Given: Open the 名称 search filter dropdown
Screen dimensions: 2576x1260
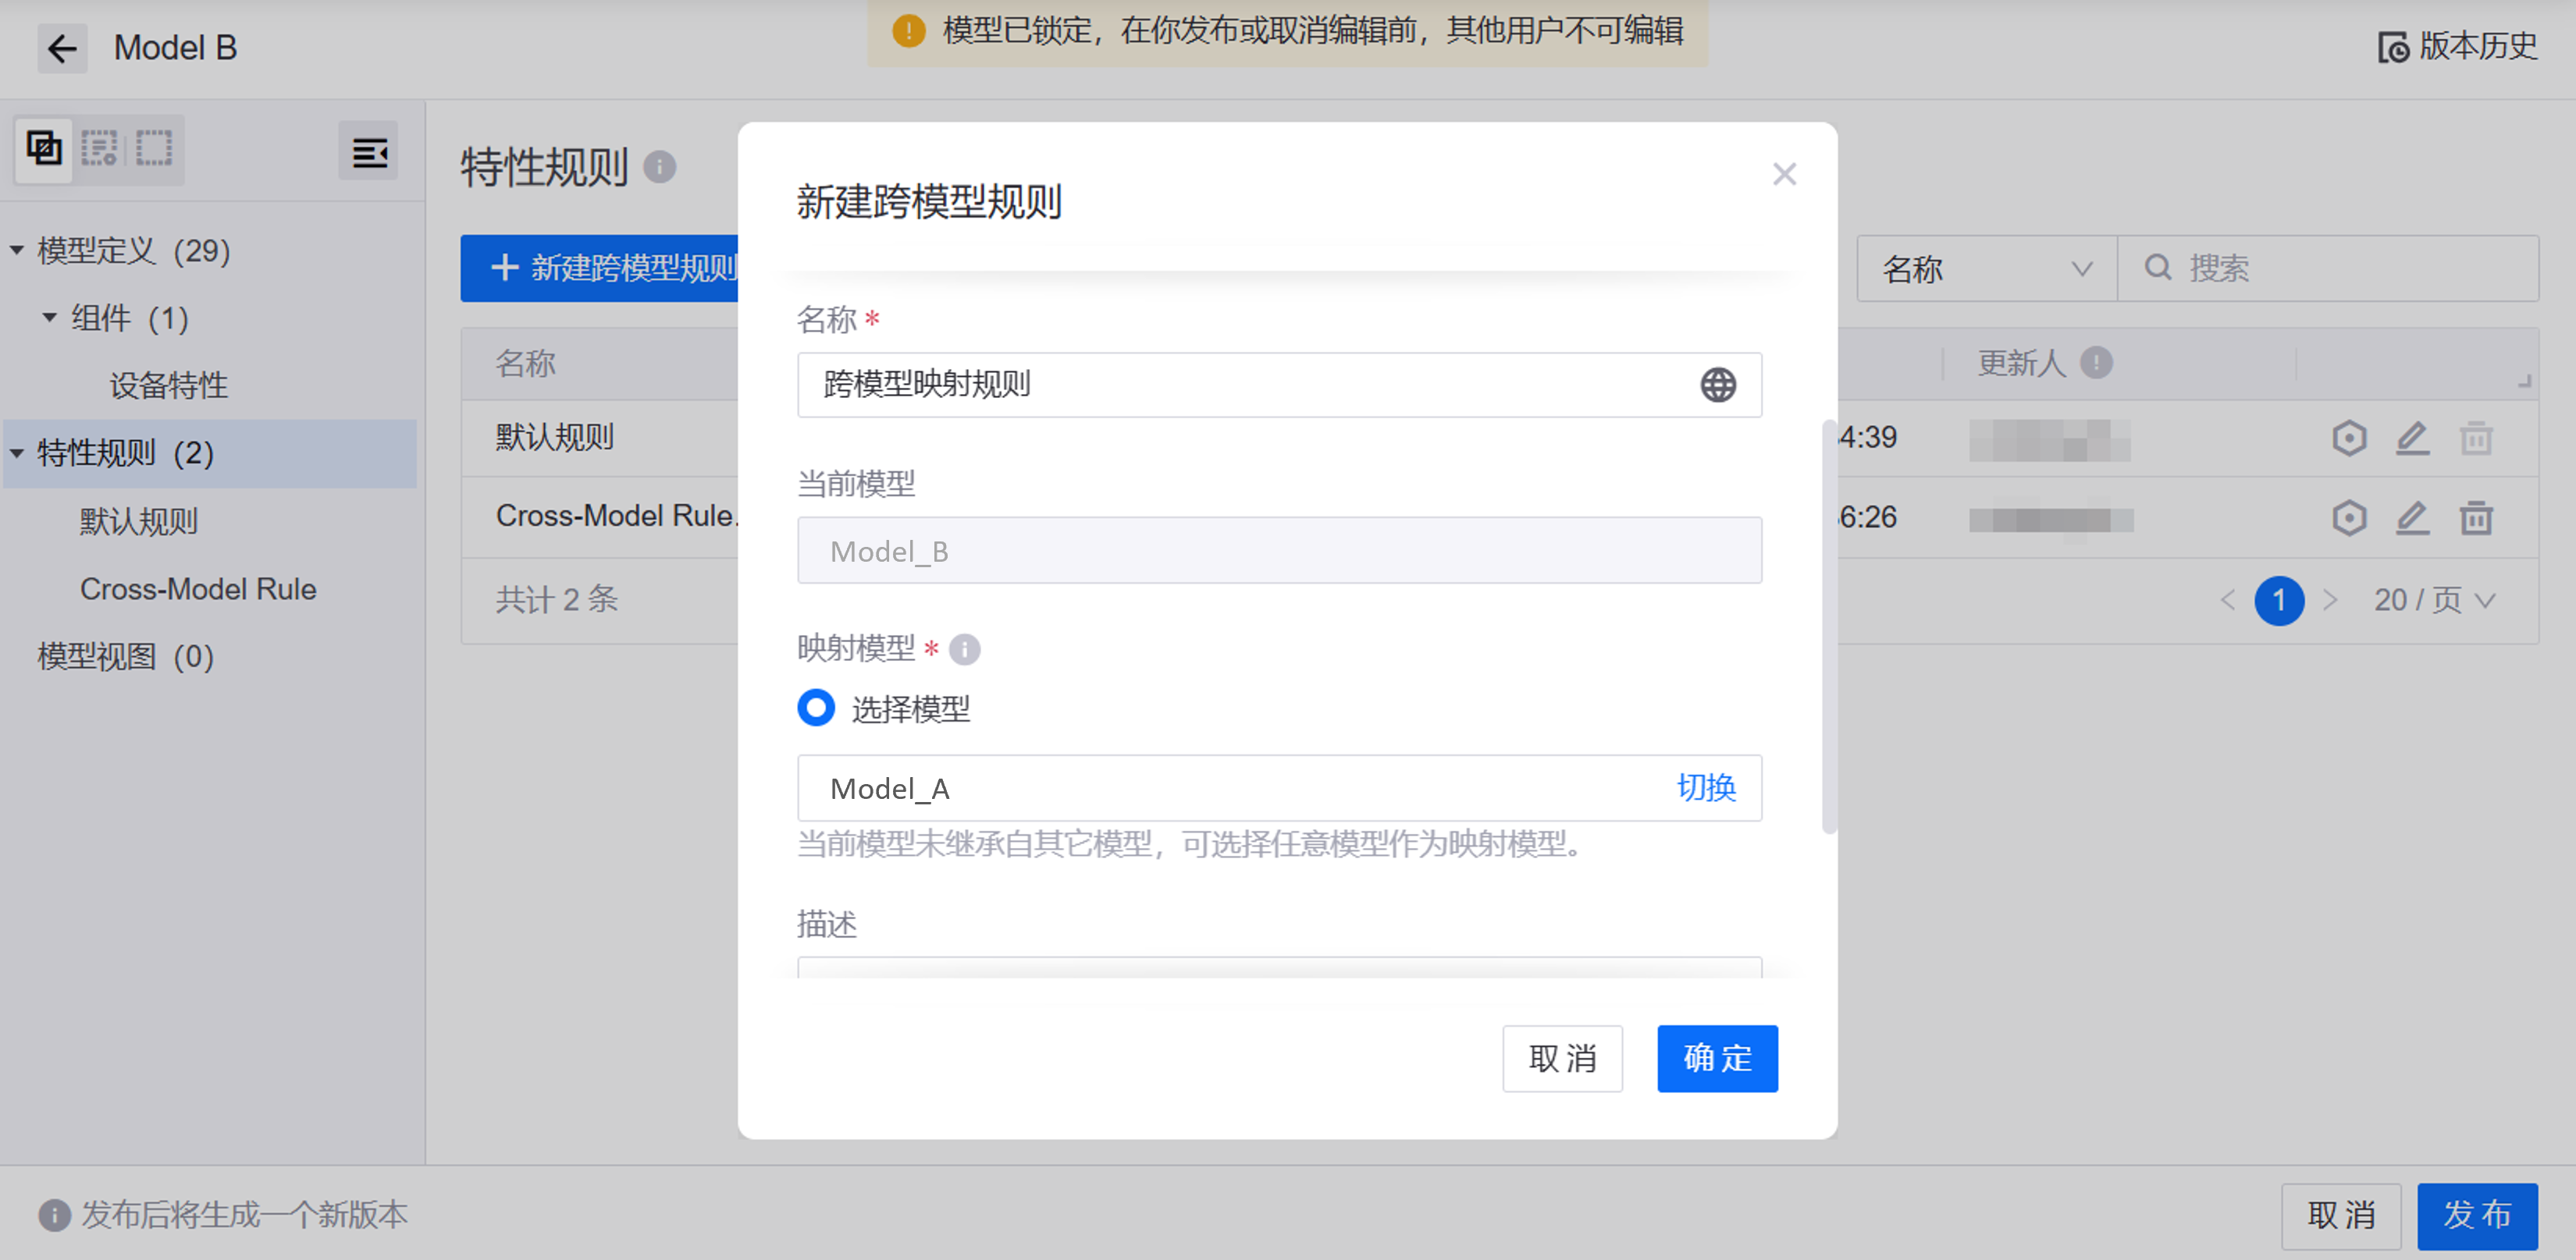Looking at the screenshot, I should pos(1985,268).
